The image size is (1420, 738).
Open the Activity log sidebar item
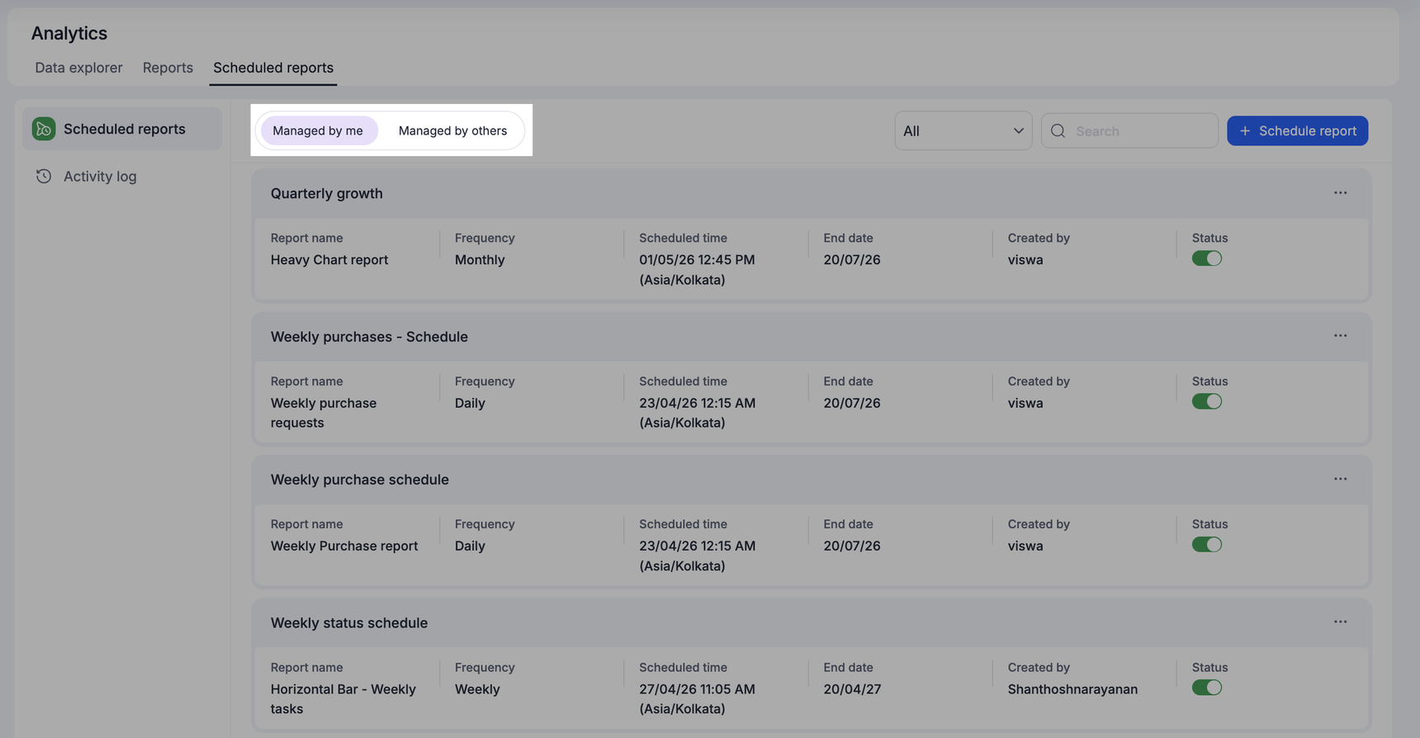(x=100, y=176)
